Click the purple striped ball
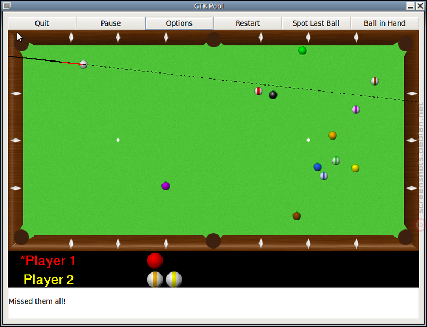427x327 pixels. (356, 110)
